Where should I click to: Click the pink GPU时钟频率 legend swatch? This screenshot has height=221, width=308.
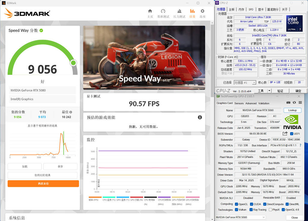click(x=192, y=197)
